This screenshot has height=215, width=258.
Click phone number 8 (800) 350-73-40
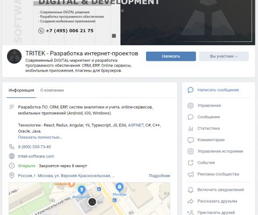pos(34,147)
